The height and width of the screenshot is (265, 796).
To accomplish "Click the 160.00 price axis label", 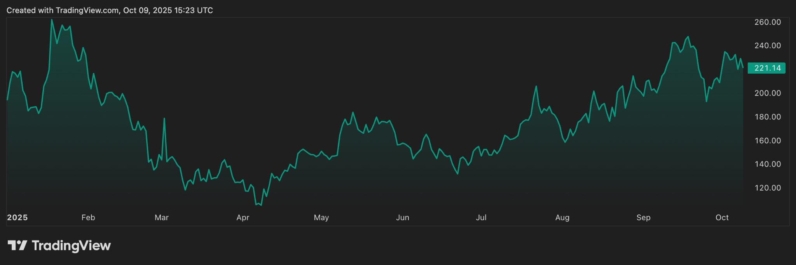I will [x=768, y=140].
